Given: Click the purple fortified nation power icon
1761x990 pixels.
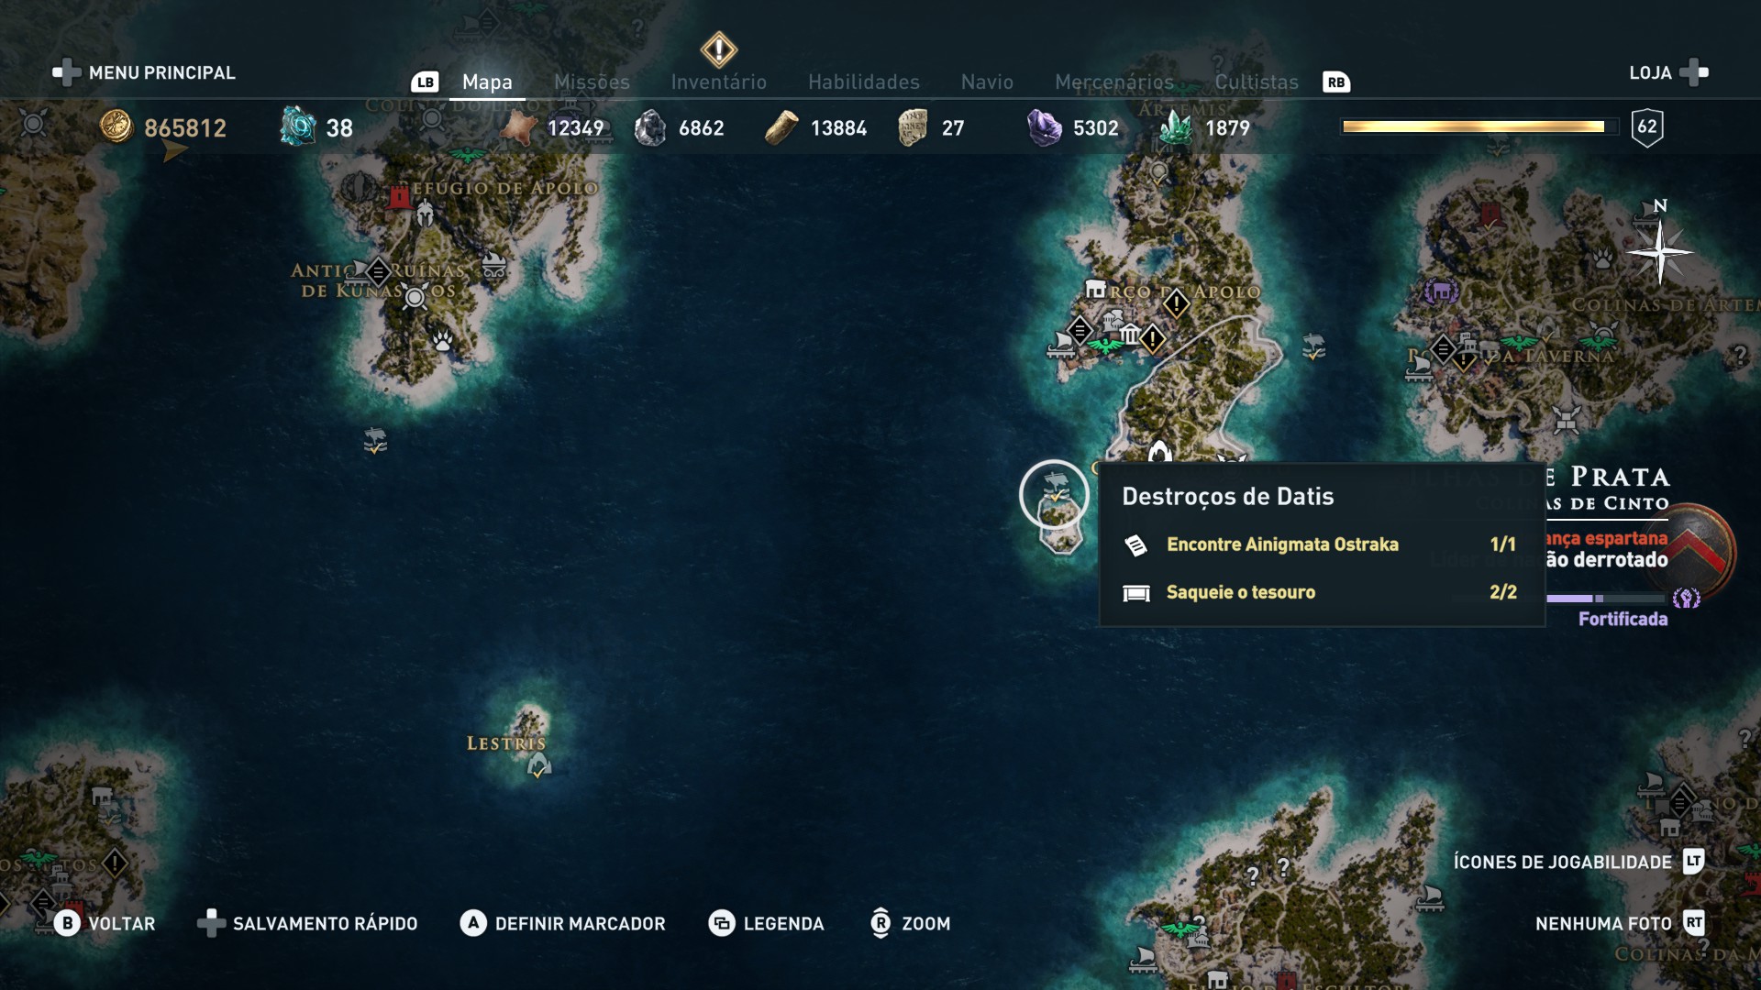Looking at the screenshot, I should coord(1687,599).
